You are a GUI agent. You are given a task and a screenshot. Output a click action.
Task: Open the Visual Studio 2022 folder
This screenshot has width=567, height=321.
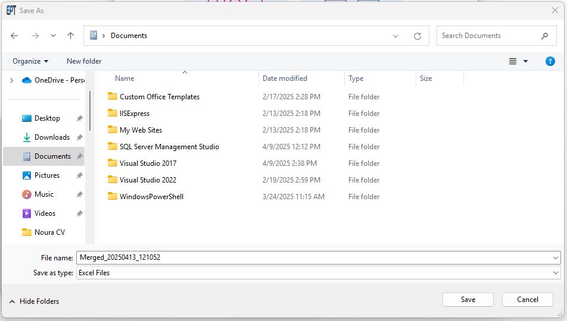(x=148, y=180)
